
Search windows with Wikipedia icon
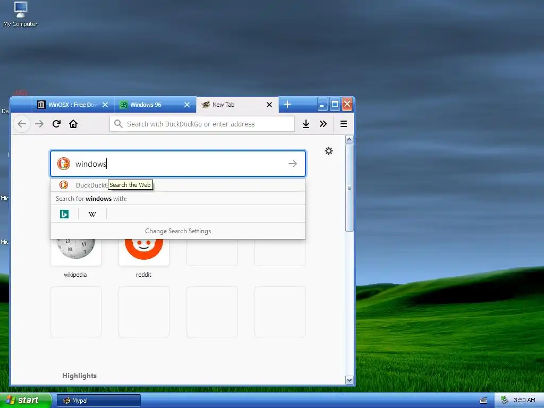point(92,214)
